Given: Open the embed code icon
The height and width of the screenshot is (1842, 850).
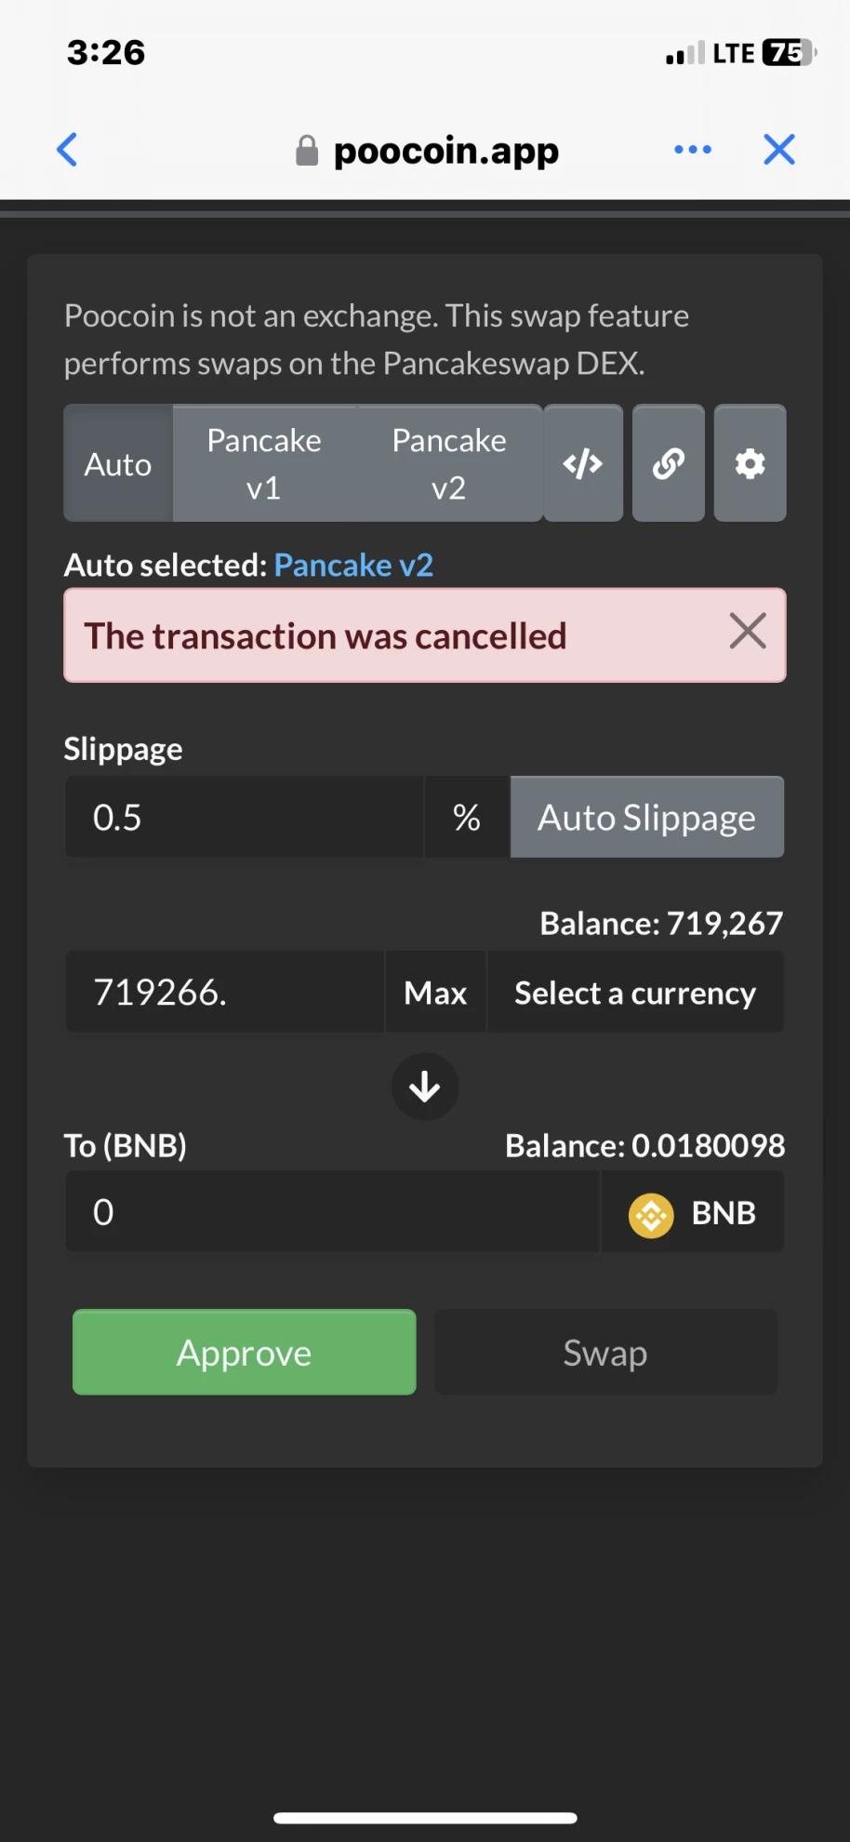Looking at the screenshot, I should tap(583, 463).
